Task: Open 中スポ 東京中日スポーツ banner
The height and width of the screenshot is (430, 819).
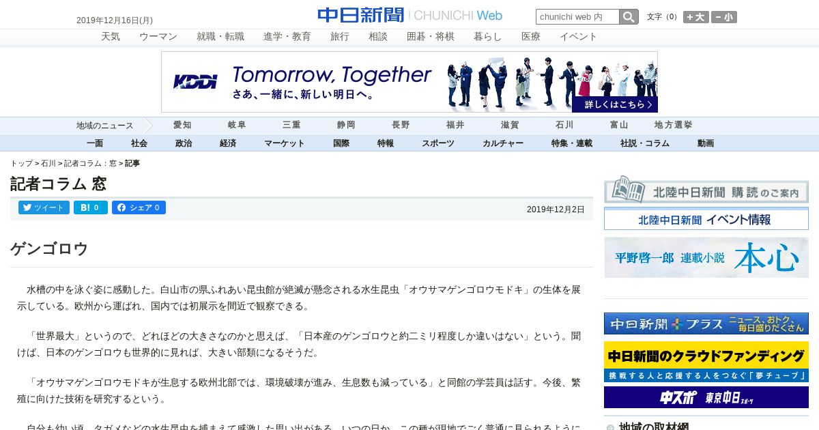Action: click(x=706, y=397)
